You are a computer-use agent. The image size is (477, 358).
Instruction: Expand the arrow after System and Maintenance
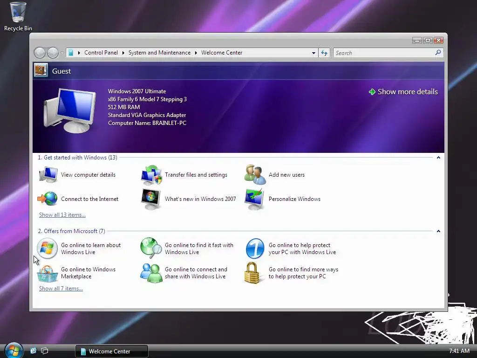[x=196, y=53]
